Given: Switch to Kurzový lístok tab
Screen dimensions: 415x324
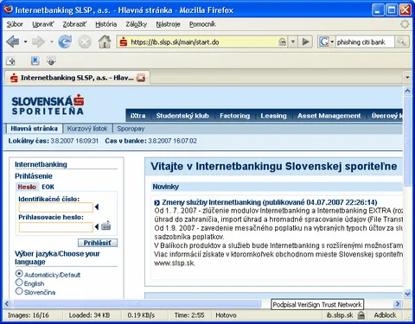Looking at the screenshot, I should [x=87, y=129].
